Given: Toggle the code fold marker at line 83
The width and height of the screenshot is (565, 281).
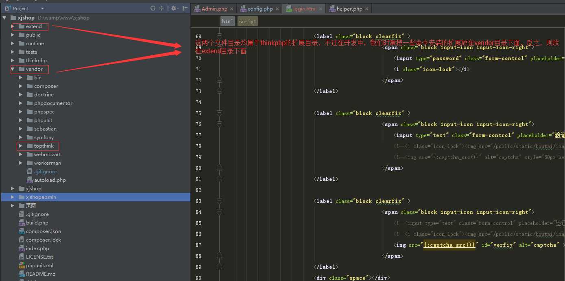Looking at the screenshot, I should point(219,201).
